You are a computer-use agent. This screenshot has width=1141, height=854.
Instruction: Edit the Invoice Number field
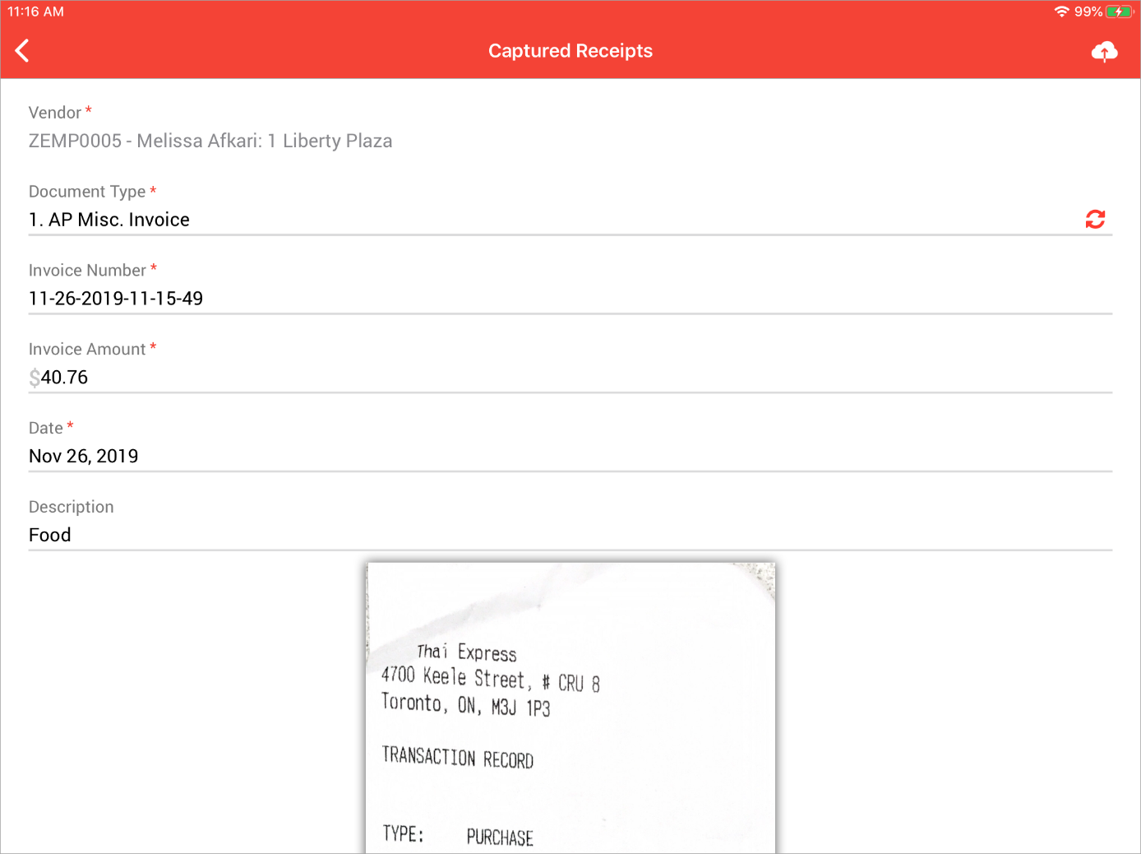point(570,299)
